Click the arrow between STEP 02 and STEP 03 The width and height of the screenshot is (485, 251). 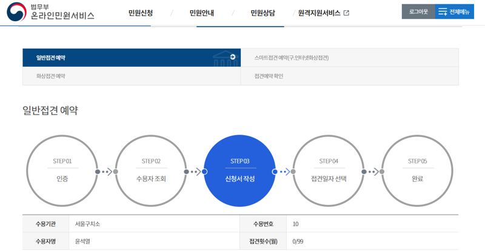pos(195,172)
